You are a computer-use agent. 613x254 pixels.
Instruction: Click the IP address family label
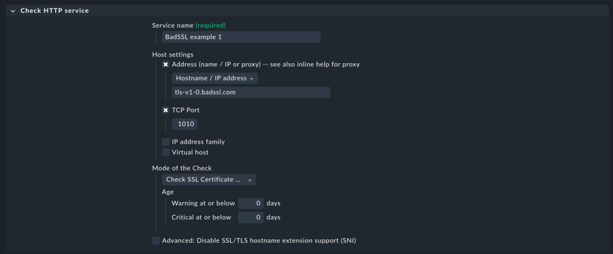198,142
